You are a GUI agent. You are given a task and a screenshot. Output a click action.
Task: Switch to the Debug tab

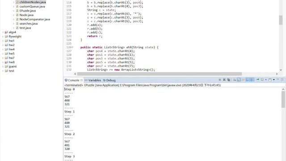click(x=109, y=80)
